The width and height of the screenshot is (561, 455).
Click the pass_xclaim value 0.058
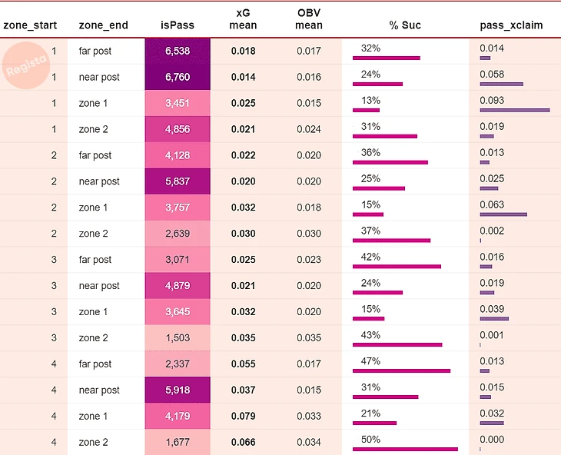492,74
